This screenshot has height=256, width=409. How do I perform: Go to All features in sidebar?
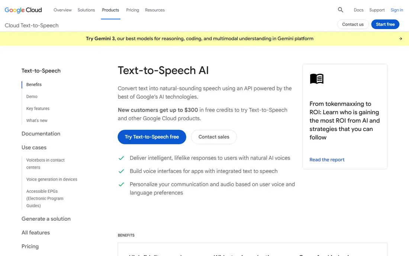point(36,233)
